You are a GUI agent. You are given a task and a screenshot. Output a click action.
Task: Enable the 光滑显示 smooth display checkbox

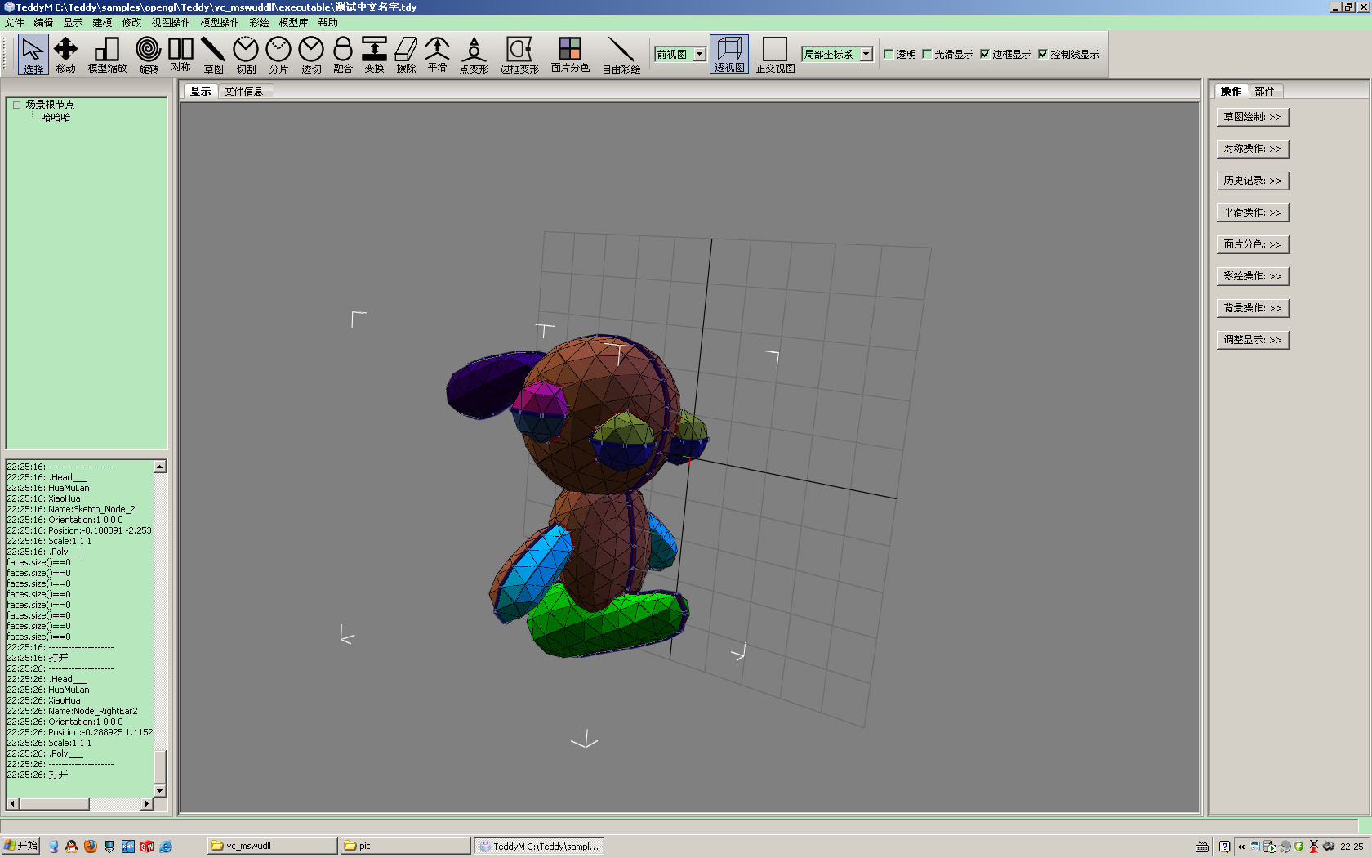tap(927, 55)
